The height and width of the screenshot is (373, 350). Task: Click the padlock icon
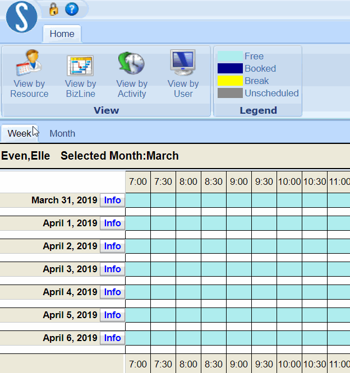(x=54, y=10)
